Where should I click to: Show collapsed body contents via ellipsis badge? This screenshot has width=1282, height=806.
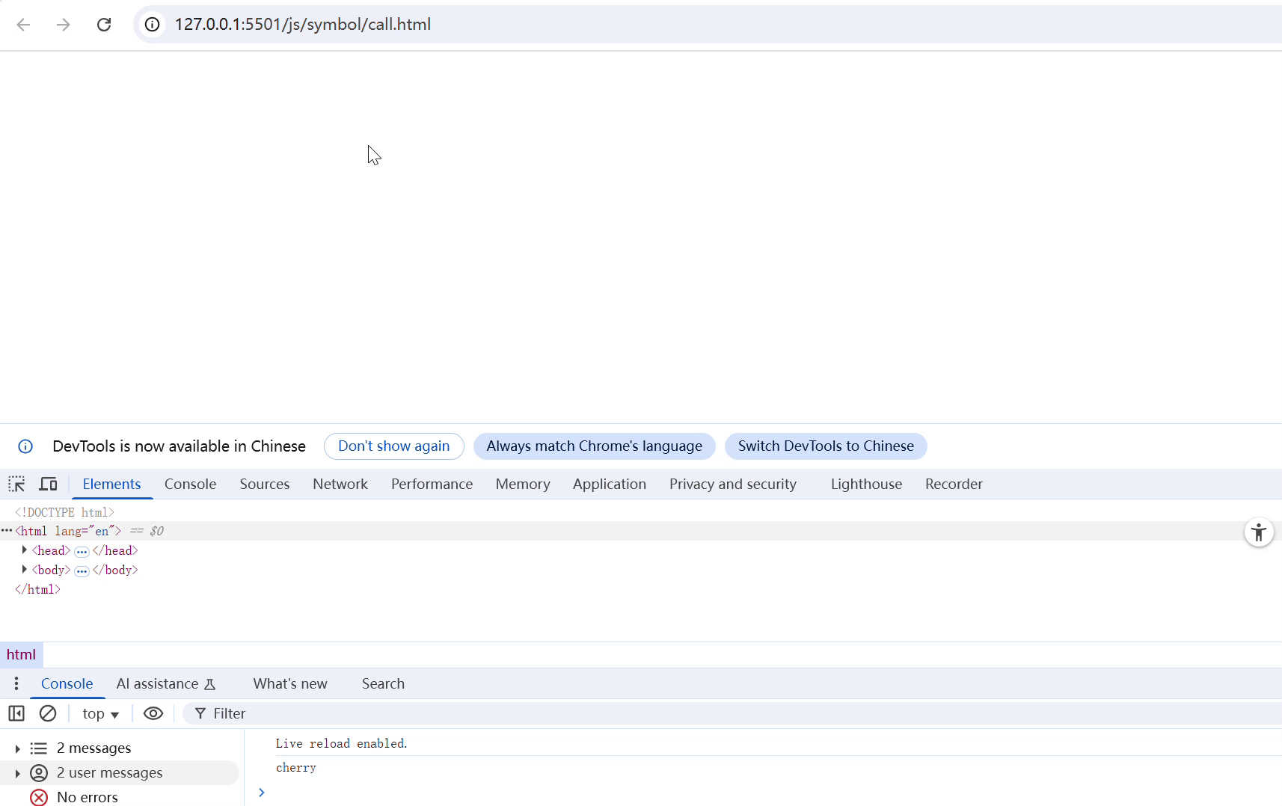coord(82,571)
